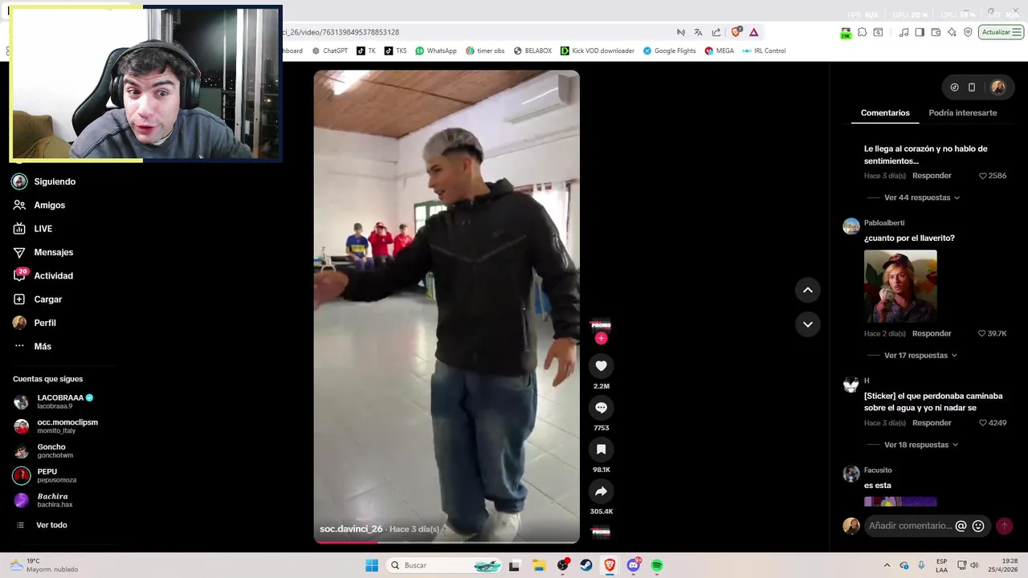Open the profile avatar at top of comments panel
Image resolution: width=1028 pixels, height=578 pixels.
coord(998,88)
